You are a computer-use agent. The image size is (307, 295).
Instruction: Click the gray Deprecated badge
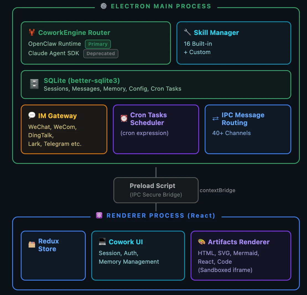[101, 54]
